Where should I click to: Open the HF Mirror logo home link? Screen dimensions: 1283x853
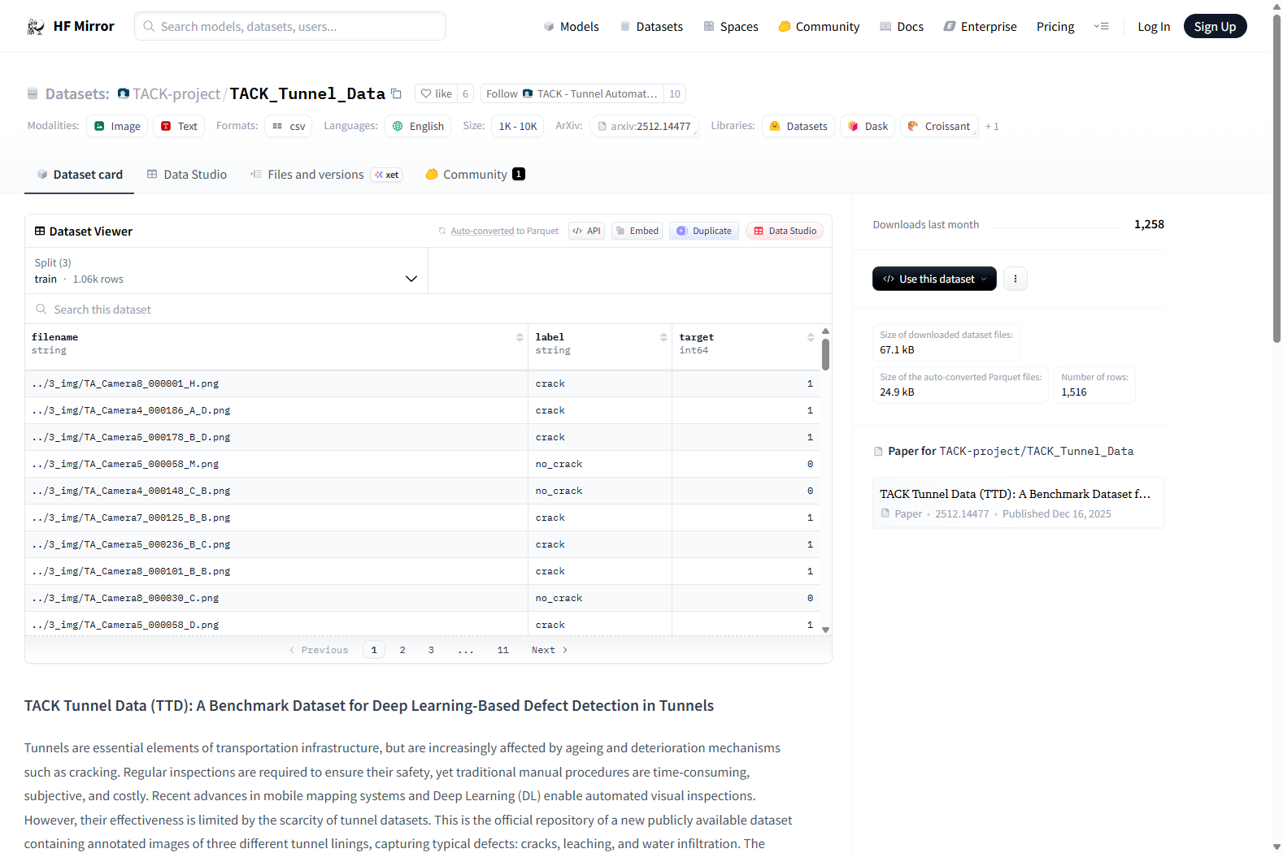click(71, 26)
